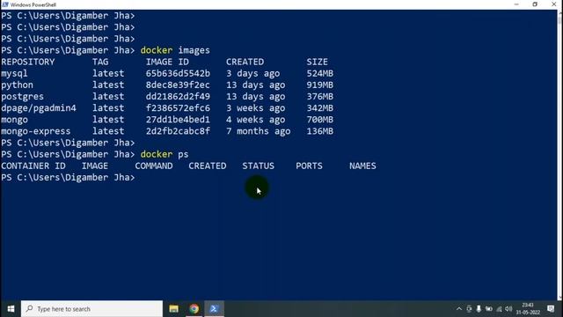
Task: Click the 'docker images' command text
Action: click(175, 50)
